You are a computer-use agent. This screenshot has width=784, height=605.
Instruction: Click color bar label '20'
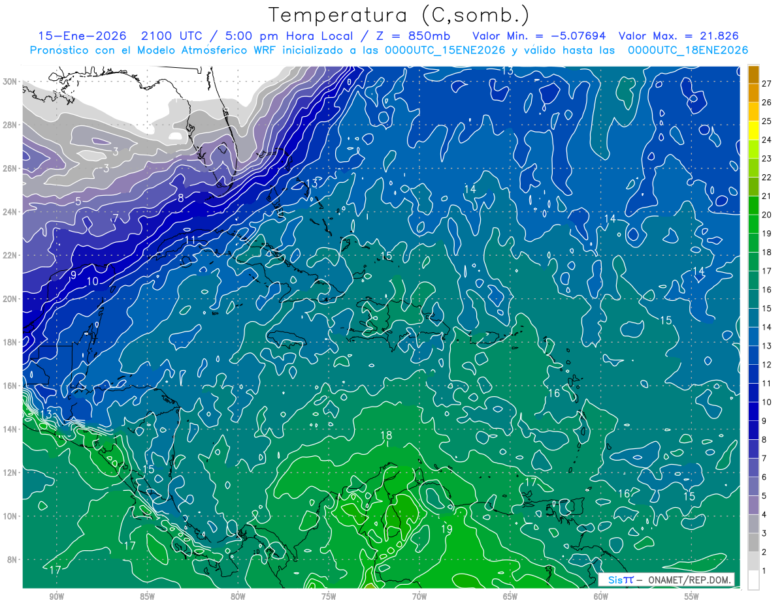tap(766, 215)
